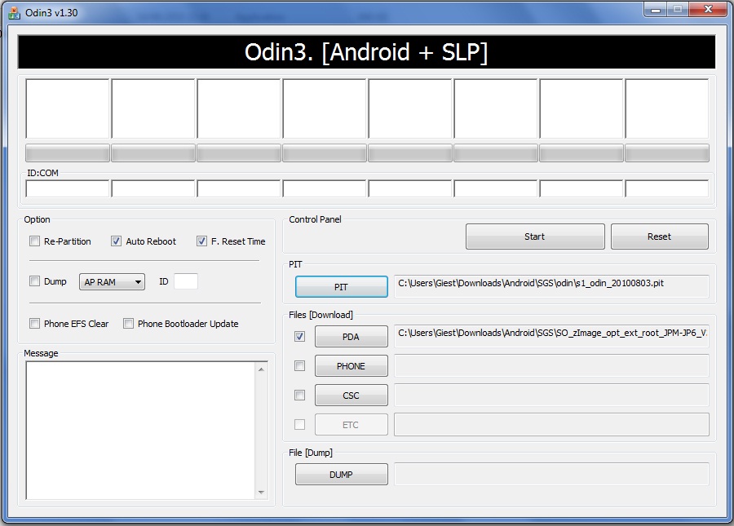Screen dimensions: 734x526
Task: Click the first device status box
Action: pyautogui.click(x=68, y=108)
